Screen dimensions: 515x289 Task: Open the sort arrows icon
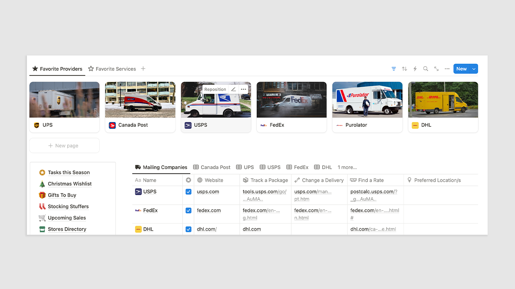pos(404,69)
